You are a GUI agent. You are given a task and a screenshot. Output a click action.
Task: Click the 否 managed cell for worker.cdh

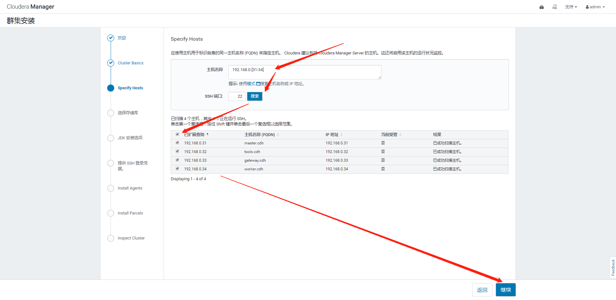tap(383, 169)
